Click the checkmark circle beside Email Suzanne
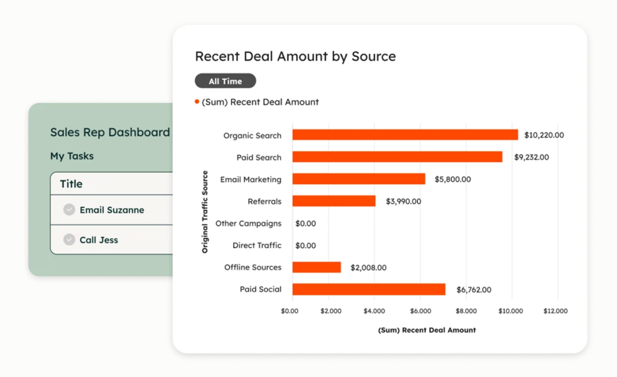This screenshot has height=377, width=617. point(69,210)
